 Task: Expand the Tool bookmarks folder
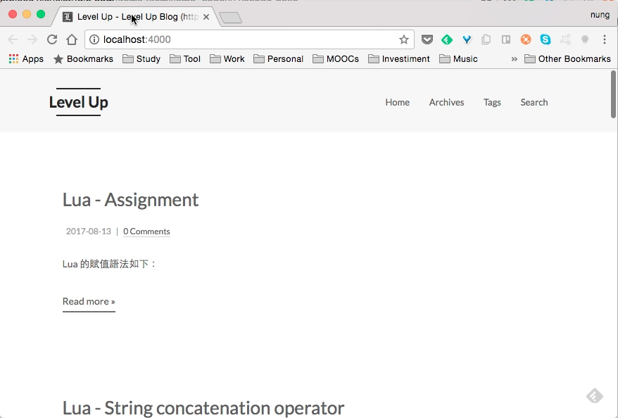pos(185,59)
